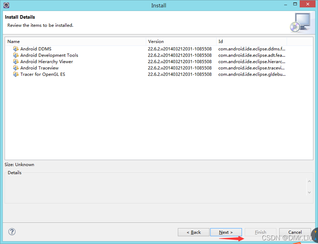The image size is (318, 244).
Task: Minimize the Install window
Action: click(286, 4)
